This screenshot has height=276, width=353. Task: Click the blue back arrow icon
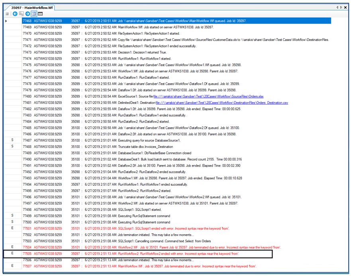click(15, 14)
